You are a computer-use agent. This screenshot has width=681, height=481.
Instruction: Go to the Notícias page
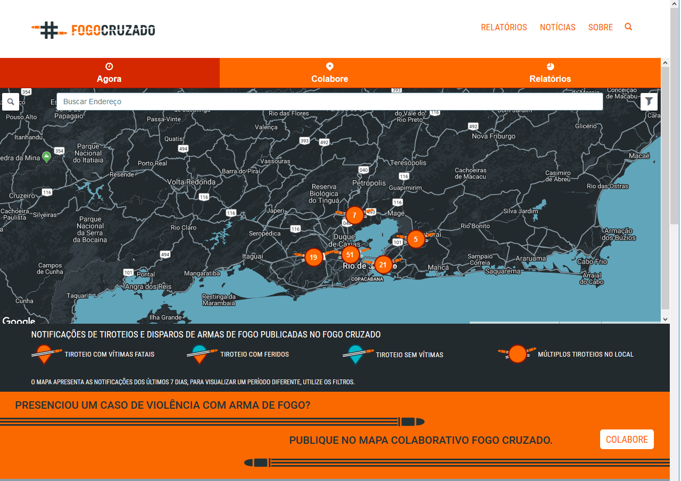pos(557,28)
